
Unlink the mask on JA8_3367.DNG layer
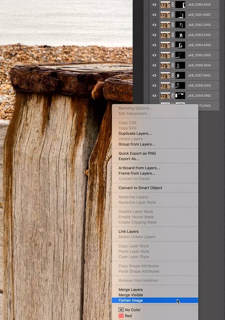(173, 75)
